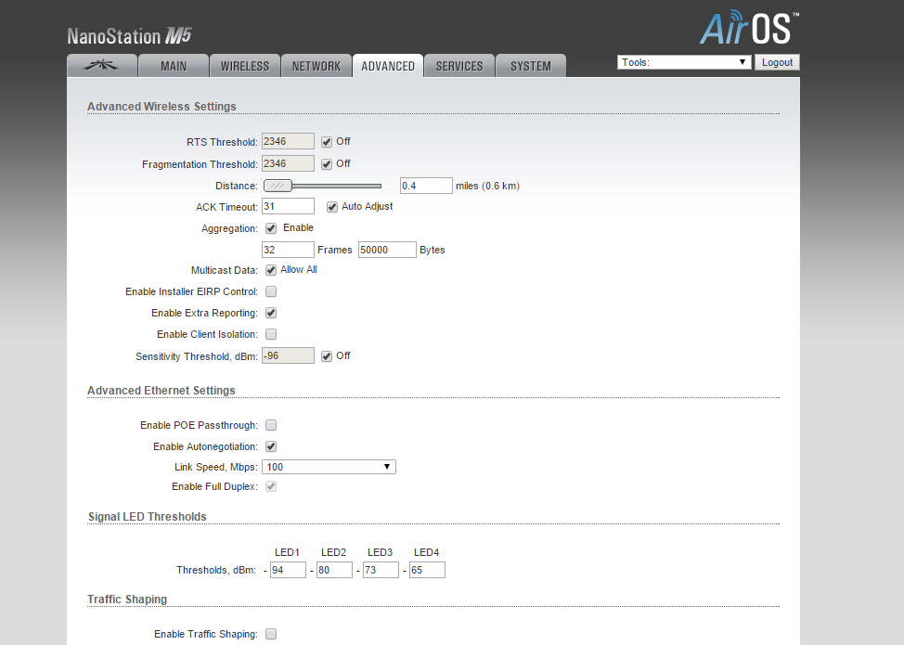Click the LED2 threshold field

[334, 570]
